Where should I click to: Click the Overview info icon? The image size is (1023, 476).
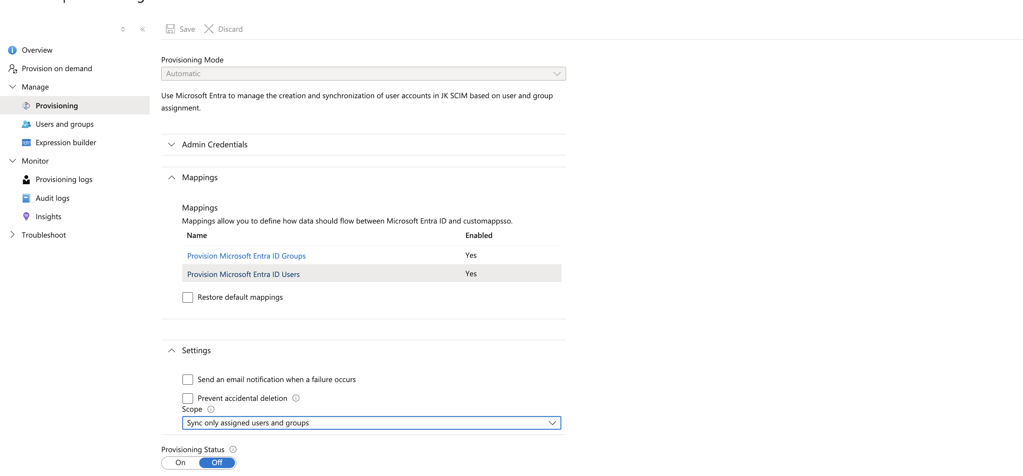(x=12, y=50)
